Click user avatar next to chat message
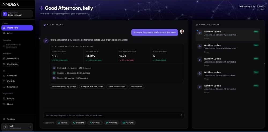 click(x=182, y=32)
